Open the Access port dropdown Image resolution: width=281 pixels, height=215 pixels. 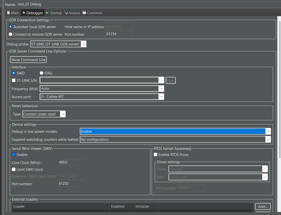[x=102, y=97]
